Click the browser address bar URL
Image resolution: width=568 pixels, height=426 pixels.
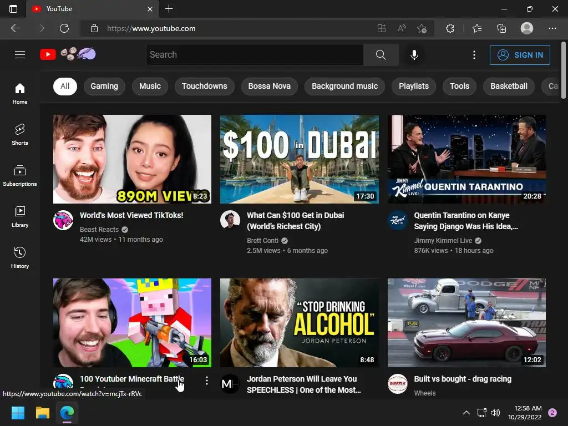point(151,28)
